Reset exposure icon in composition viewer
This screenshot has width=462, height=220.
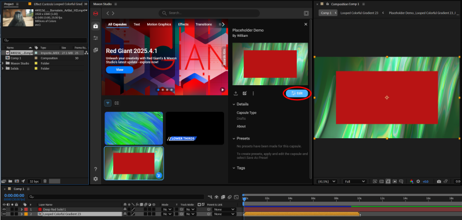click(418, 181)
